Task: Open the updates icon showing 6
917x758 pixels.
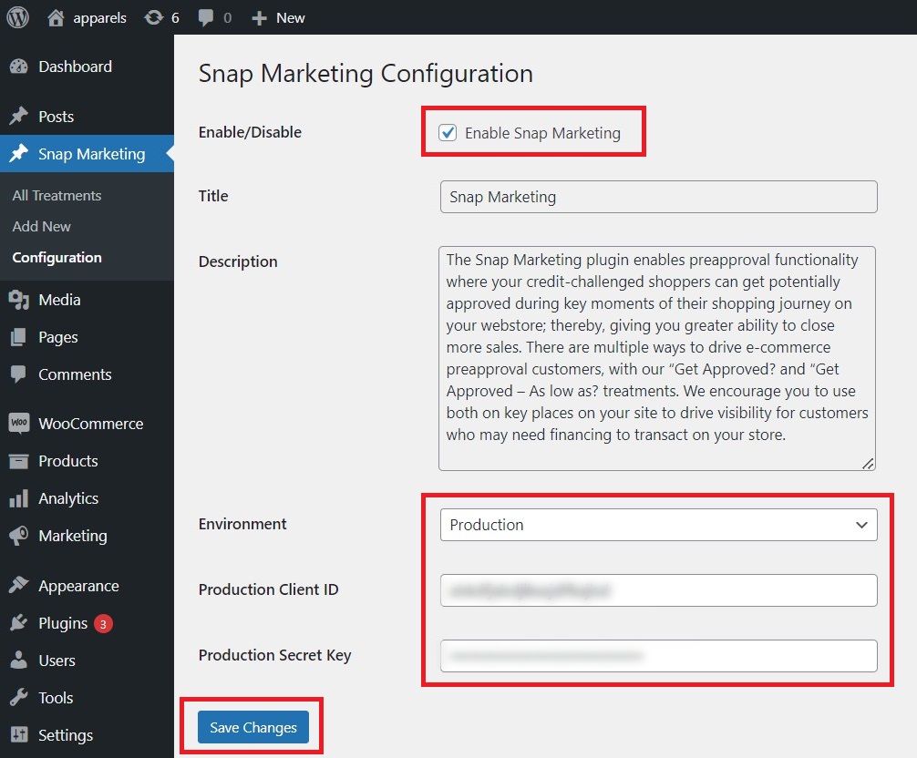Action: (154, 17)
